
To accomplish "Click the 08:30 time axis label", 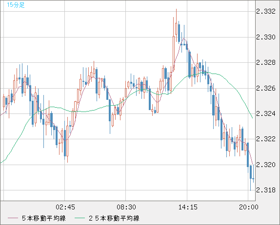I will pyautogui.click(x=126, y=207).
